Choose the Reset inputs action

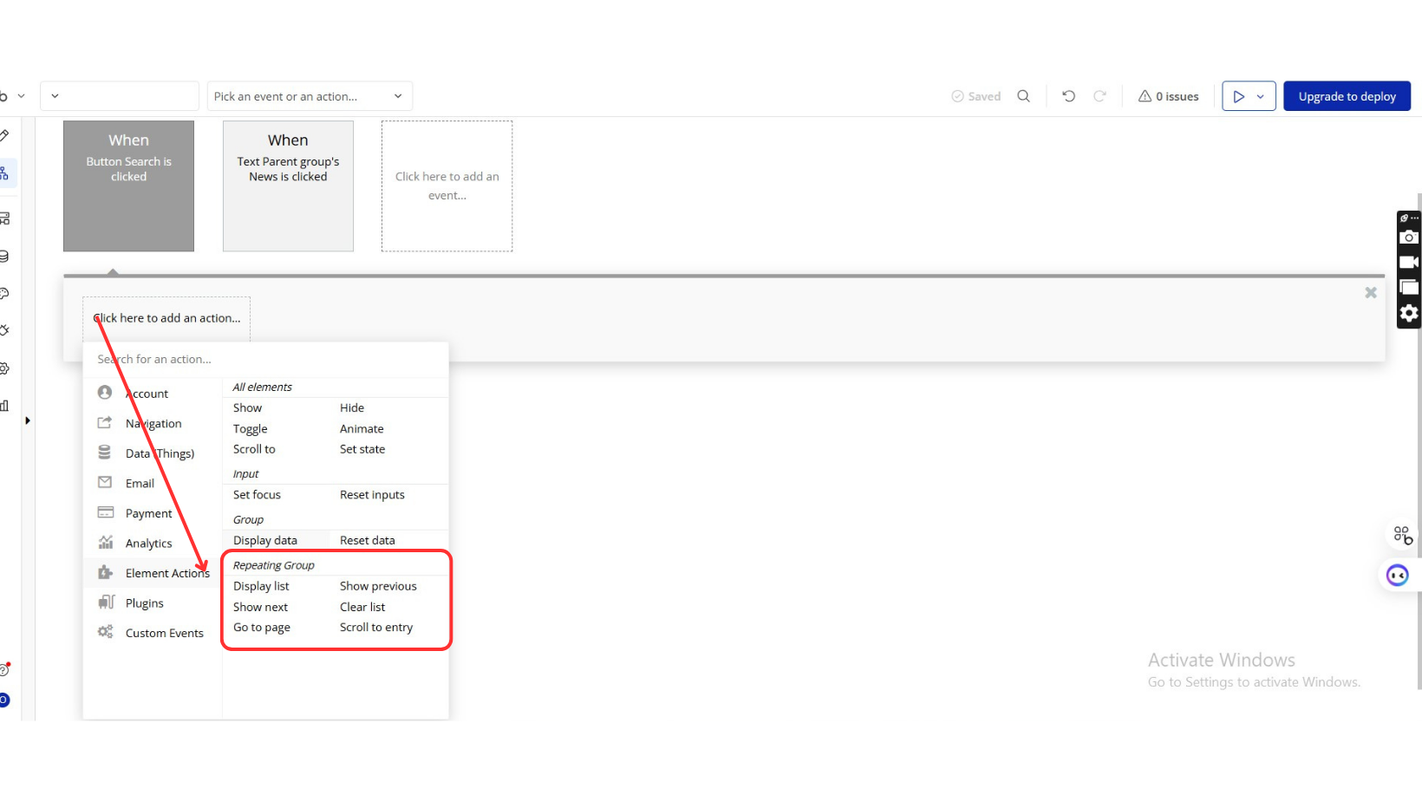(372, 494)
